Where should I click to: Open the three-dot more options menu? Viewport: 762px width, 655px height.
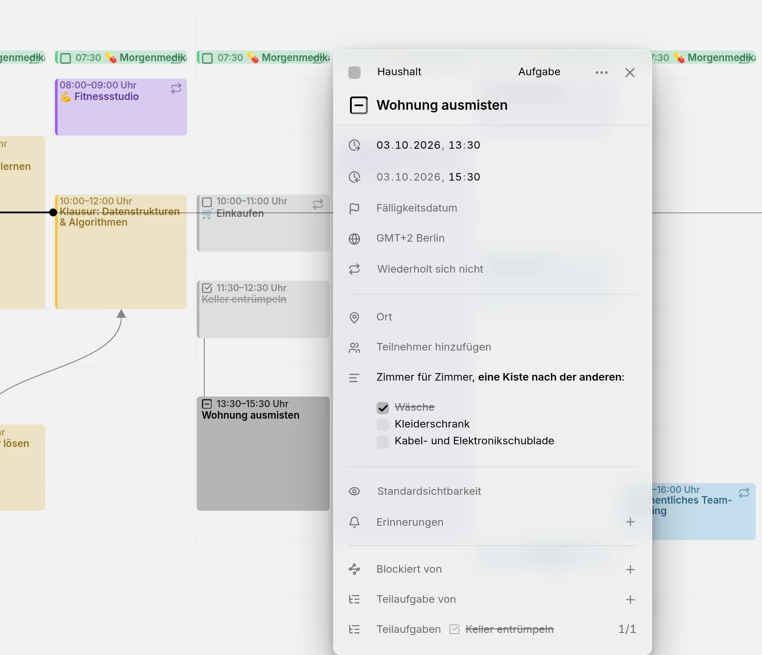[601, 73]
